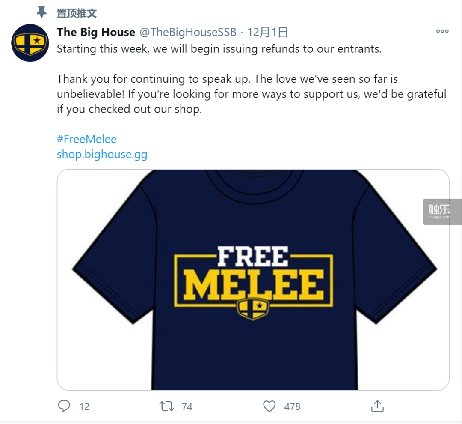View the 478 likes count
This screenshot has width=462, height=424.
pos(292,406)
